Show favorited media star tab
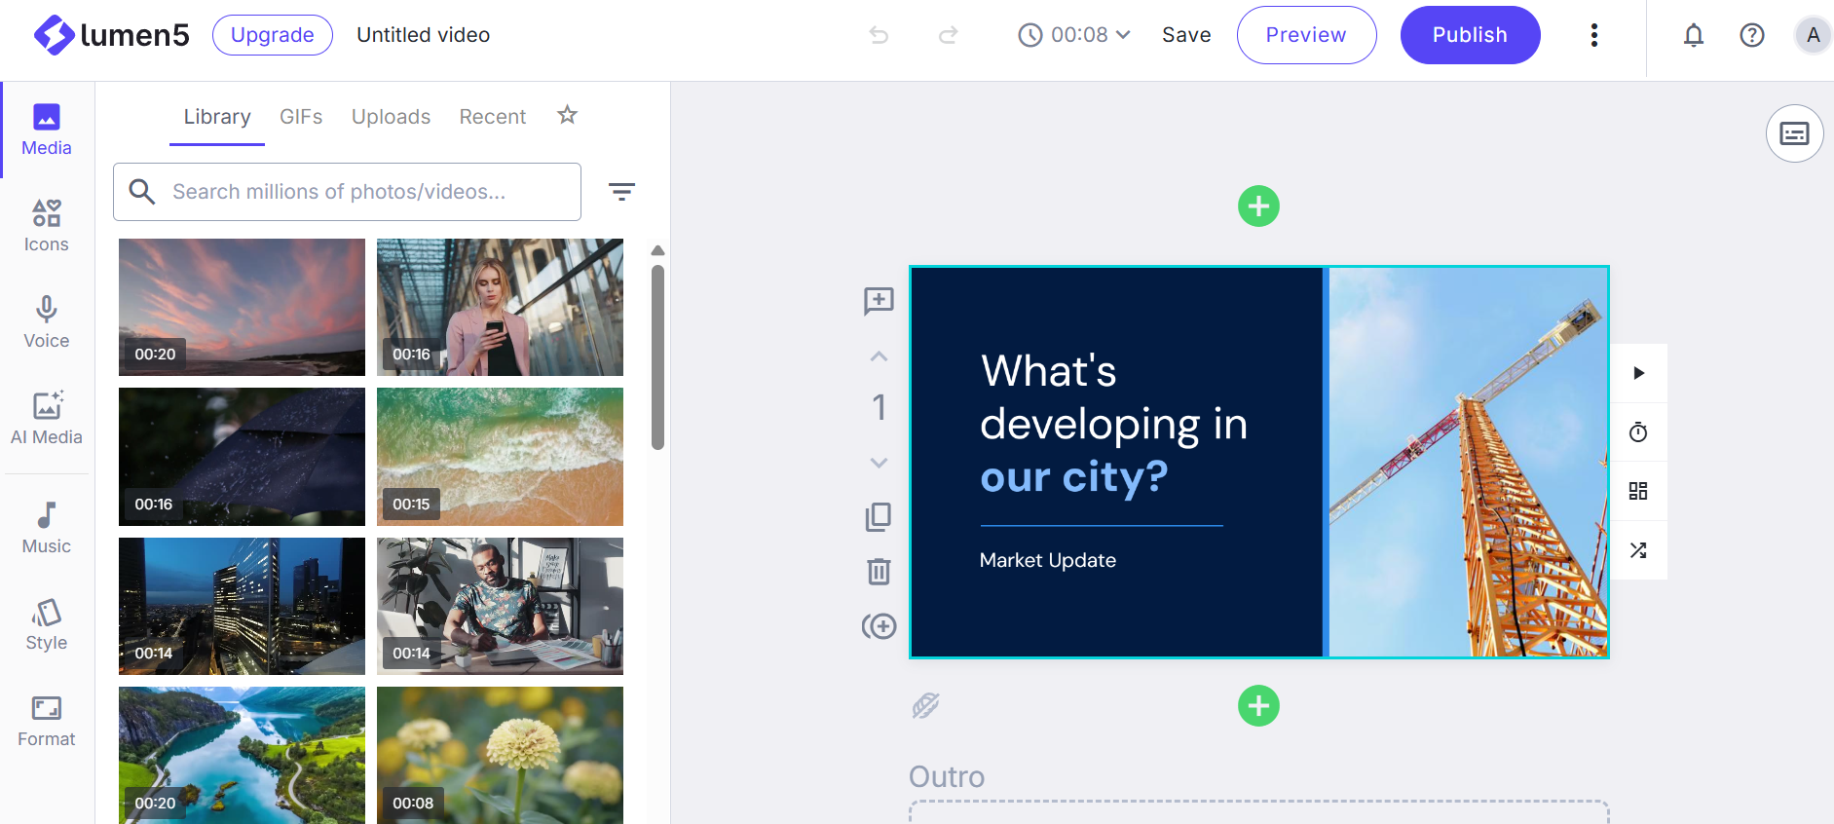Viewport: 1834px width, 824px height. pyautogui.click(x=567, y=116)
